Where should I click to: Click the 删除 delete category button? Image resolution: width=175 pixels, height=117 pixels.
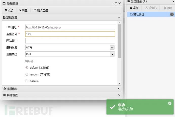[x=168, y=8]
